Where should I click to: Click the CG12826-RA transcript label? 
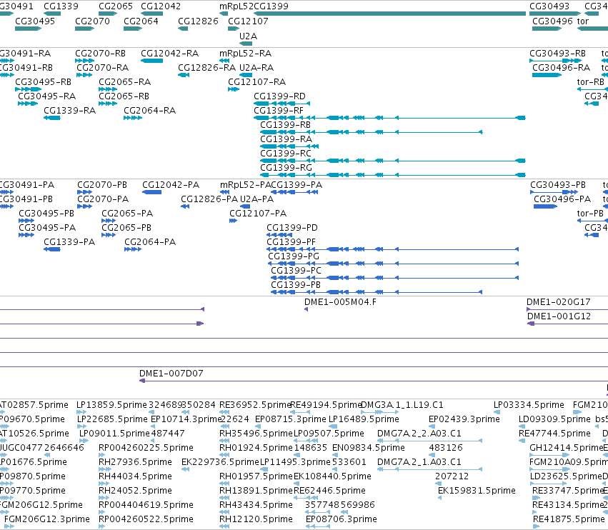[x=206, y=68]
